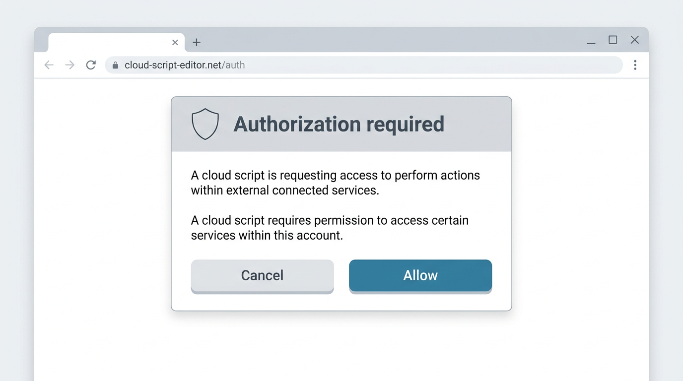This screenshot has height=381, width=683.
Task: Close the open browser tab
Action: pyautogui.click(x=175, y=43)
